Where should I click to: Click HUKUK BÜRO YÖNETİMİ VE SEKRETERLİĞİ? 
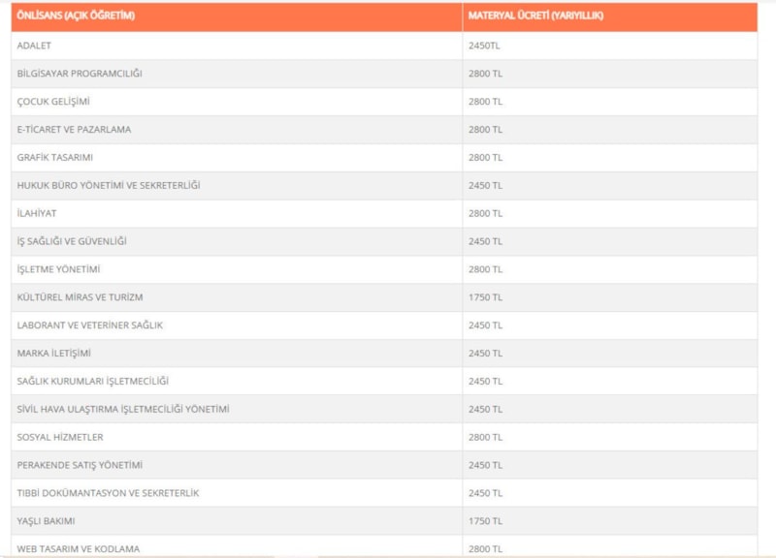coord(109,185)
